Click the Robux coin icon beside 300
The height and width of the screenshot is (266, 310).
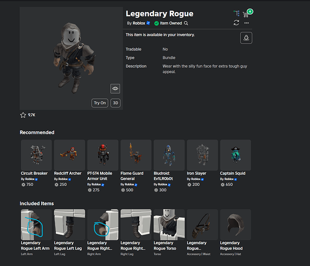click(156, 190)
